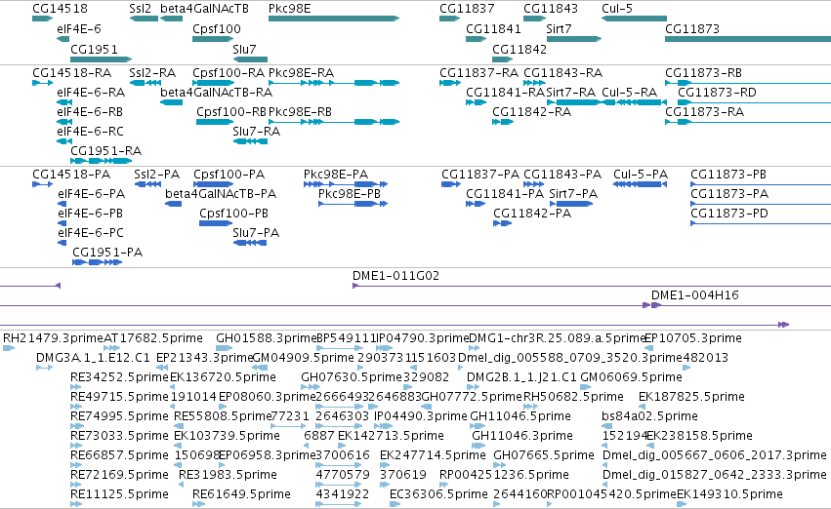Screen dimensions: 831x509
Task: Select the eIF4E-6 gene label
Action: [79, 29]
